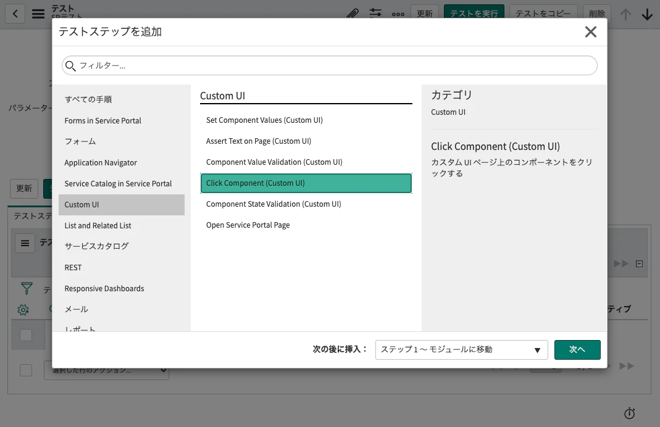The width and height of the screenshot is (660, 427).
Task: Click the back arrow in header
Action: point(15,14)
